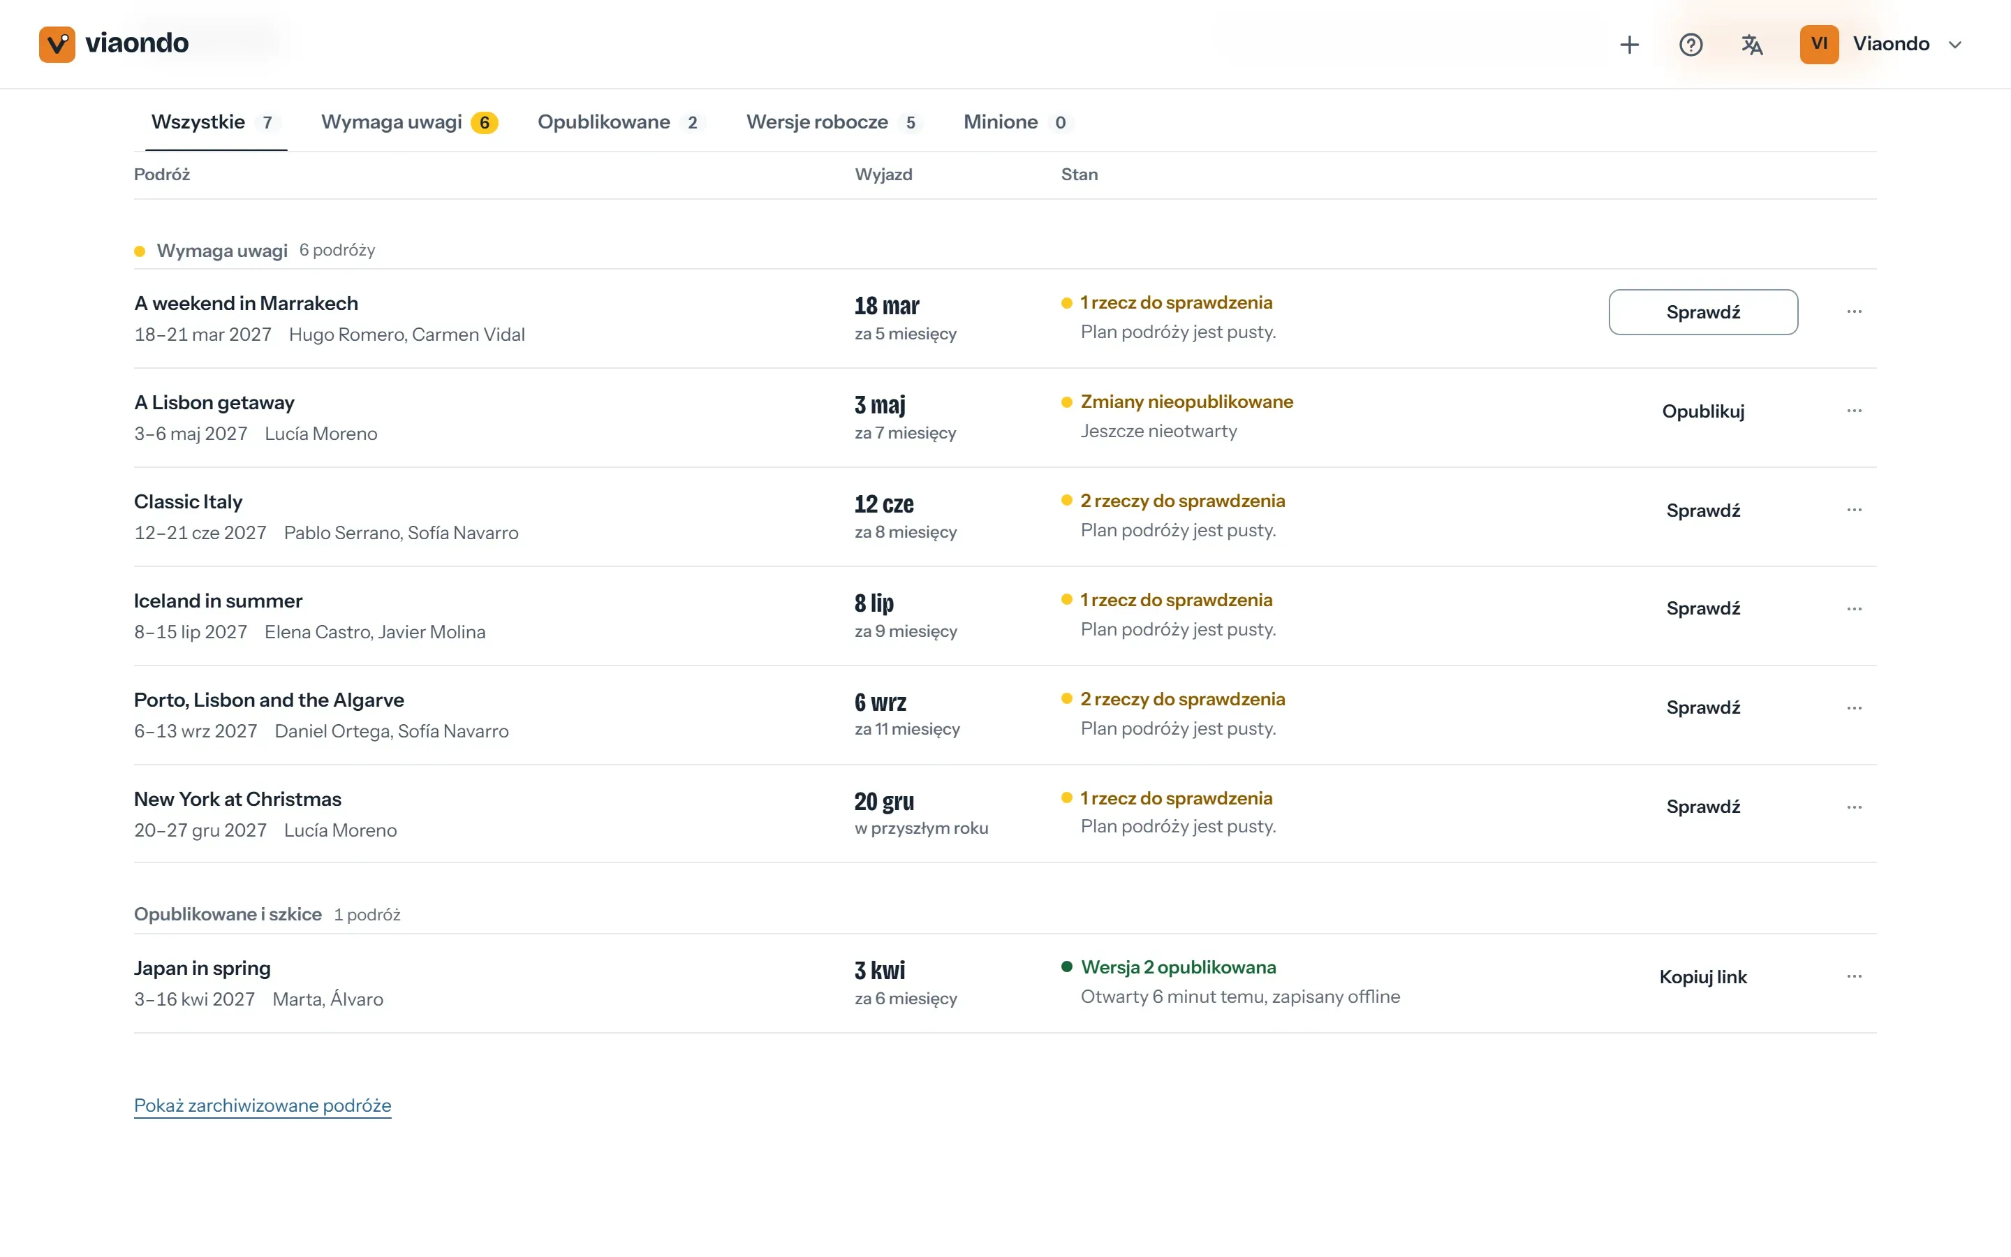Click the 20 gru departure date
Viewport: 2011px width, 1257px height.
click(884, 802)
